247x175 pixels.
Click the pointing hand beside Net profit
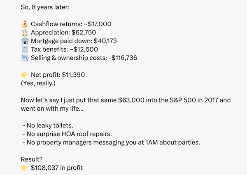pyautogui.click(x=25, y=75)
